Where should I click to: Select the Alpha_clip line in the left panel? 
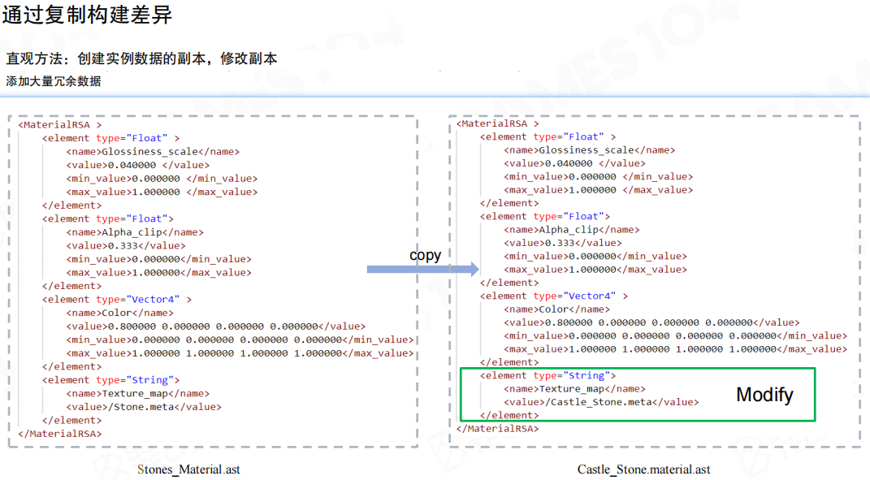(135, 232)
